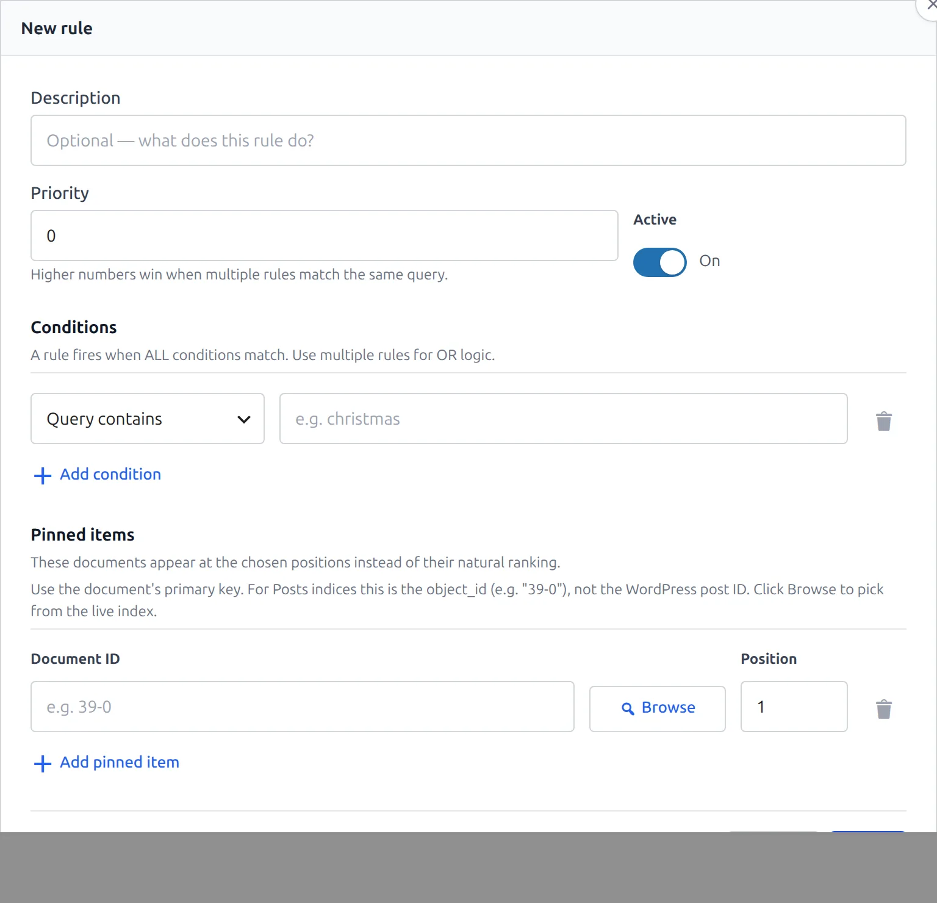The height and width of the screenshot is (903, 937).
Task: Click the Position number field
Action: (794, 707)
